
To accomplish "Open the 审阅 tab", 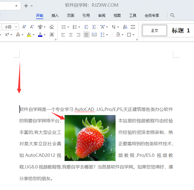I will click(102, 15).
